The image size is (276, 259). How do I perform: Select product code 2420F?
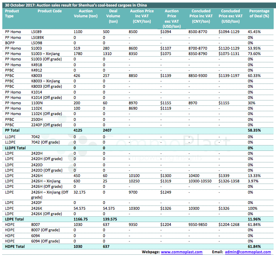pos(37,203)
